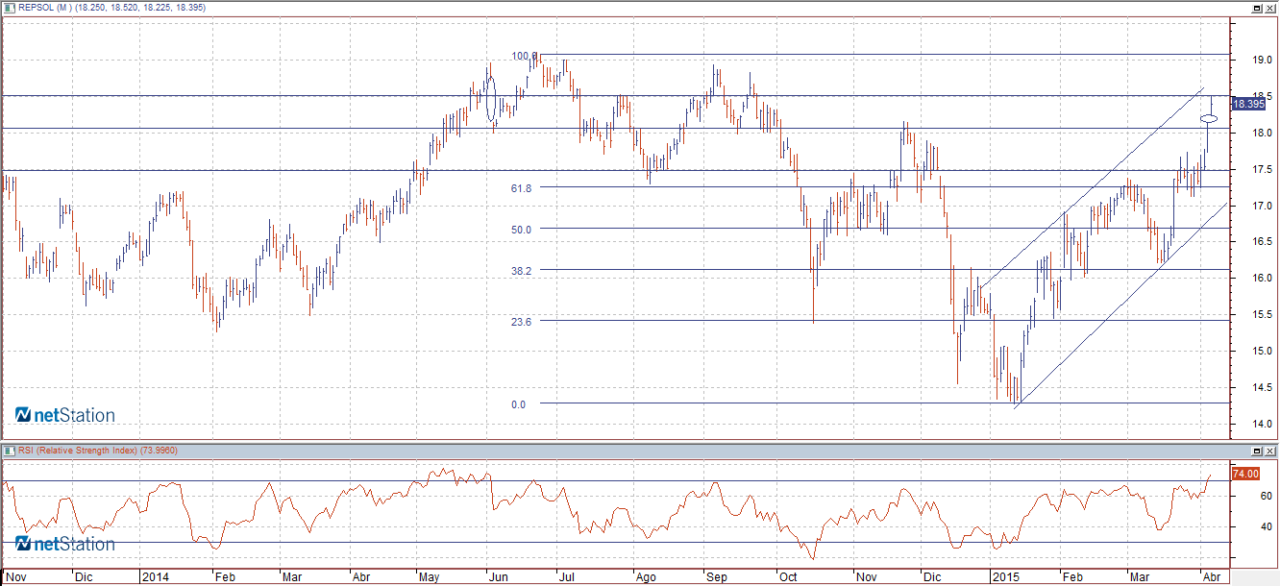Click the REPSOL chart icon in title bar
Viewport: 1280px width, 586px height.
[10, 7]
